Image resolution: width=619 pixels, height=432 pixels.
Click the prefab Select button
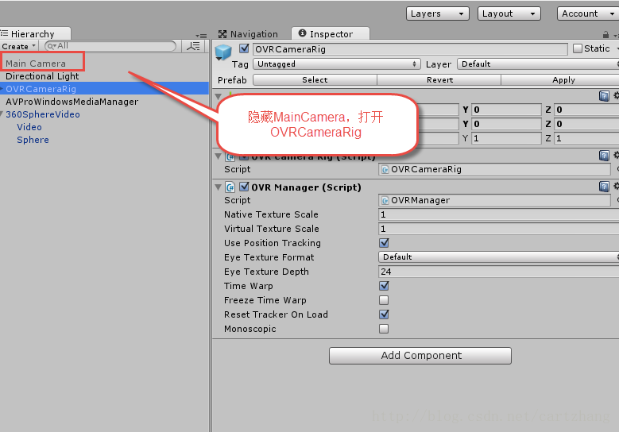(315, 79)
